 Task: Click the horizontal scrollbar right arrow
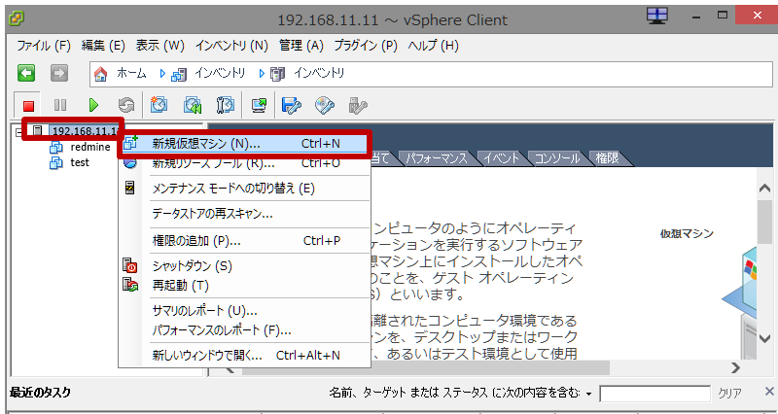tap(736, 368)
